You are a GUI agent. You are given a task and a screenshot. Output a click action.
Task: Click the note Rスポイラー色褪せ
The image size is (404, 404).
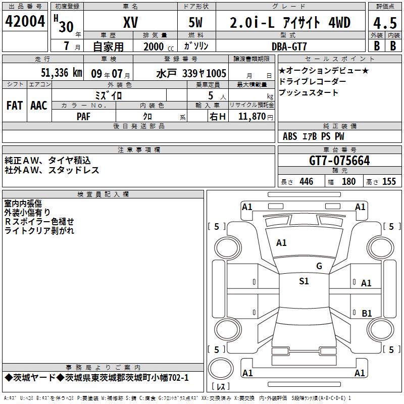(x=39, y=222)
